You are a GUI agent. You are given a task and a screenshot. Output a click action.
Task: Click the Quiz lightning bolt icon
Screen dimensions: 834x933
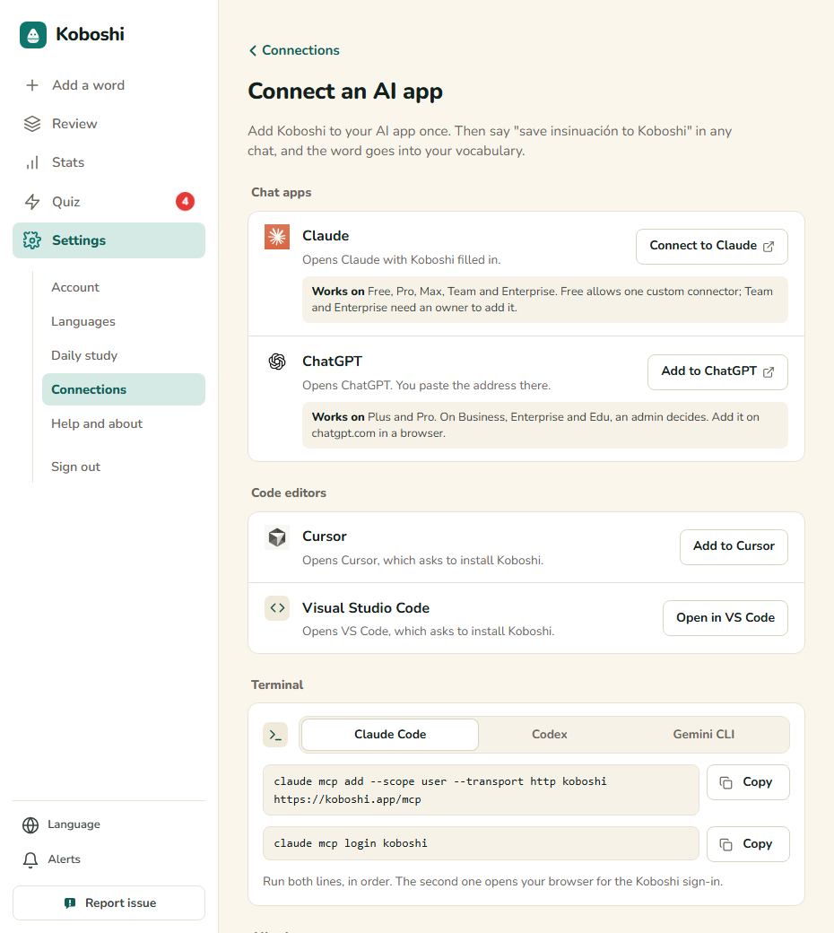coord(32,202)
